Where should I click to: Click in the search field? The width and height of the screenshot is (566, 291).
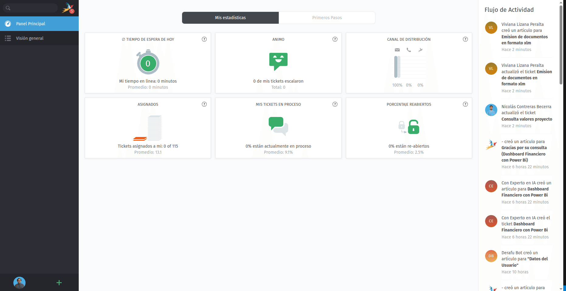(33, 8)
